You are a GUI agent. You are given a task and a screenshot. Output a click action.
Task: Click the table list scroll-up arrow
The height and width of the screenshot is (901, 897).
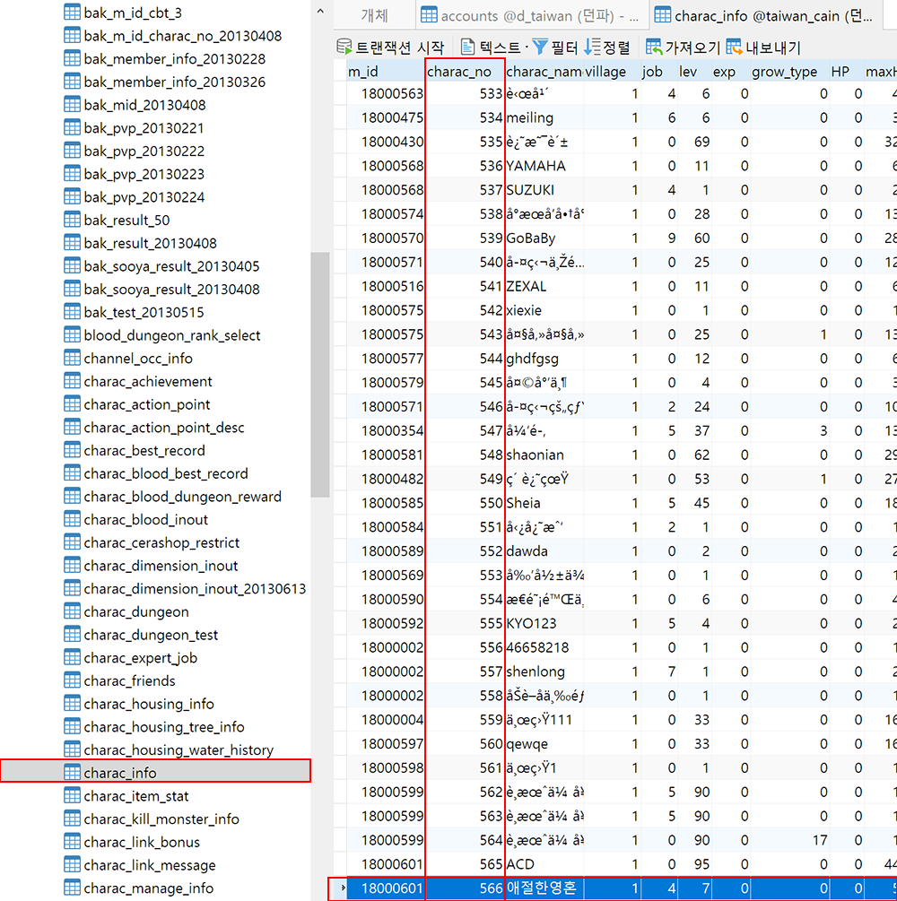(x=320, y=11)
